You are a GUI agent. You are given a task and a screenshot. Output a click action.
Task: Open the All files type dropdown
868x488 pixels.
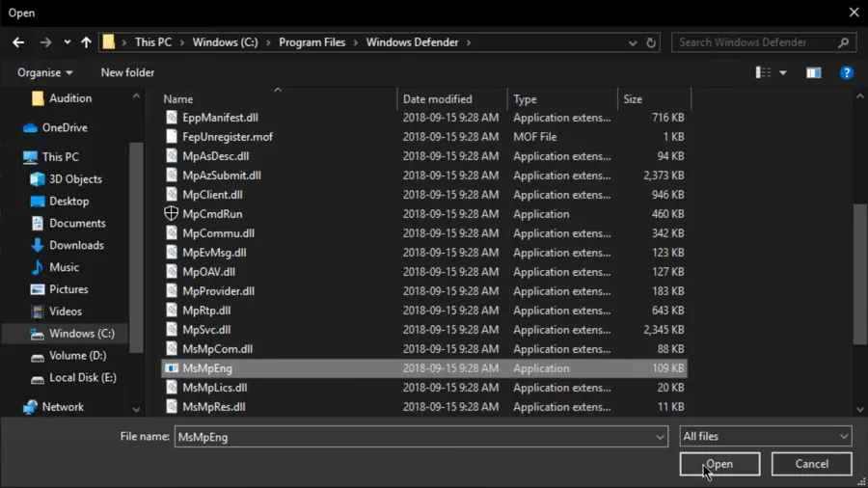(766, 437)
